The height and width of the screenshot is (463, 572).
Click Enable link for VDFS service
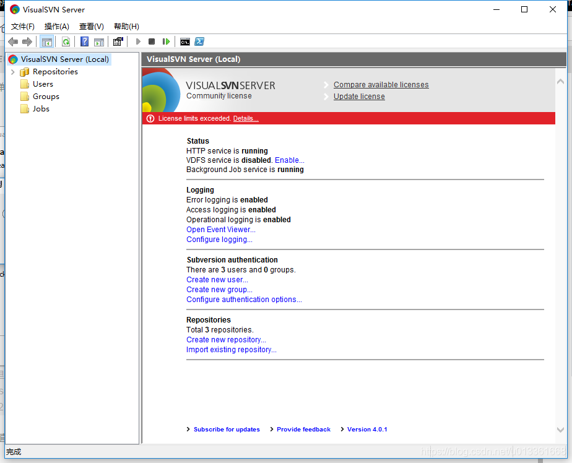289,160
